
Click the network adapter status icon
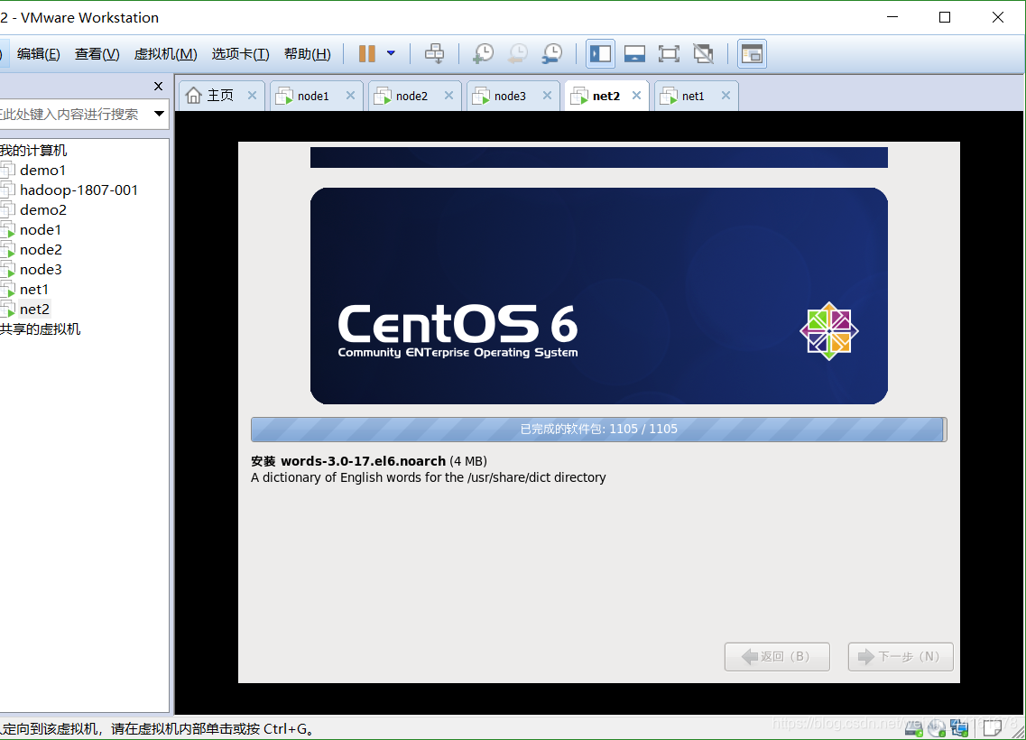(x=959, y=727)
